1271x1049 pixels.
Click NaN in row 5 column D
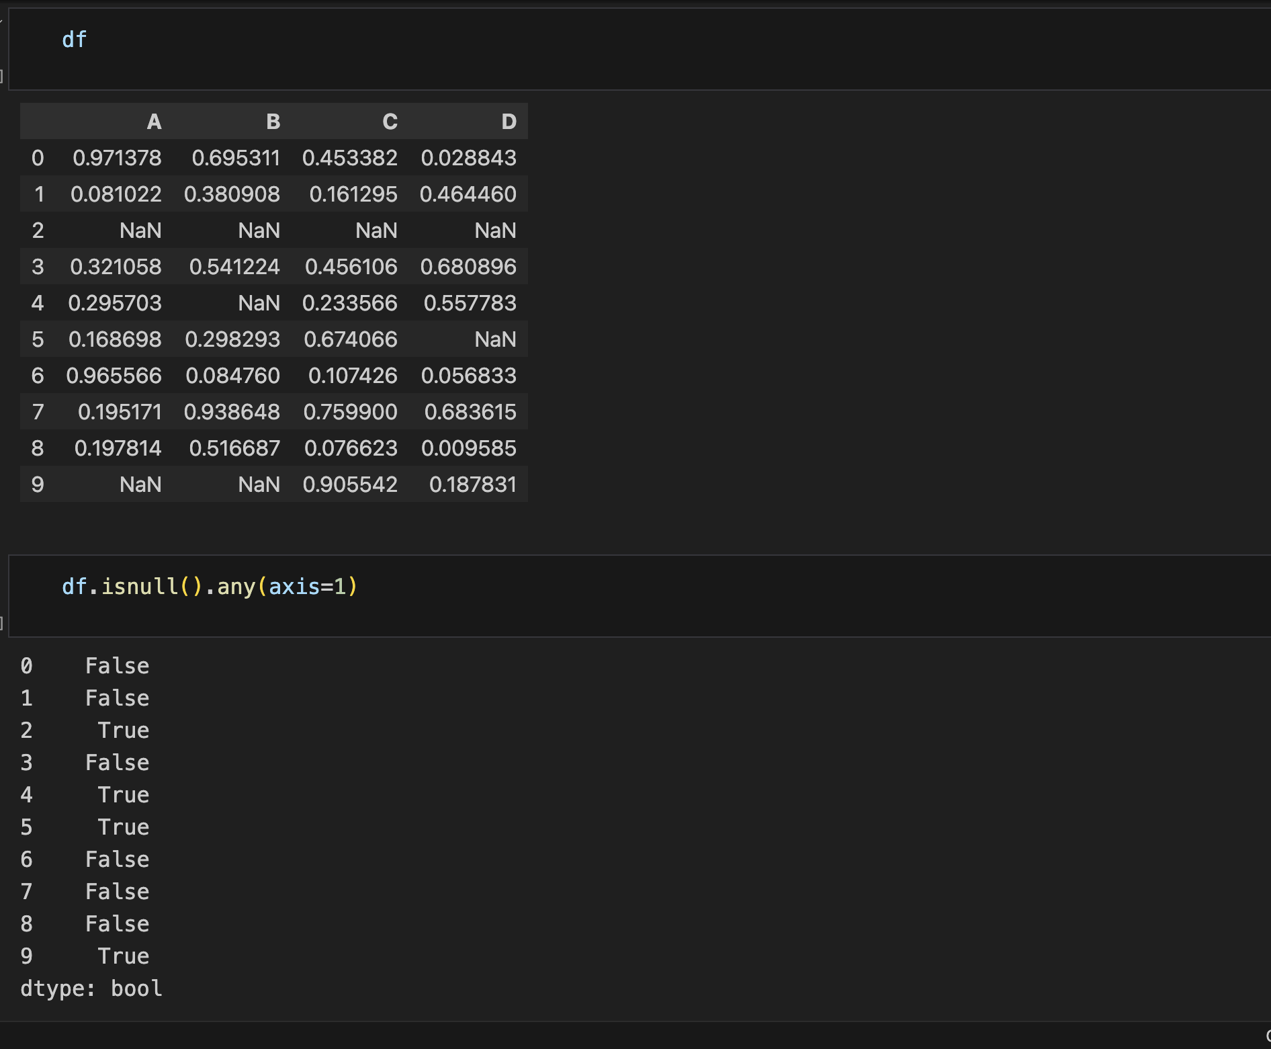[496, 339]
